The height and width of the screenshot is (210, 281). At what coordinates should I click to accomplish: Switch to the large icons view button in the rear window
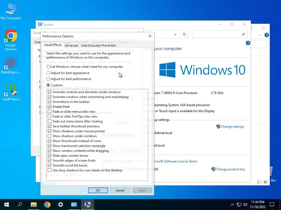[266, 182]
